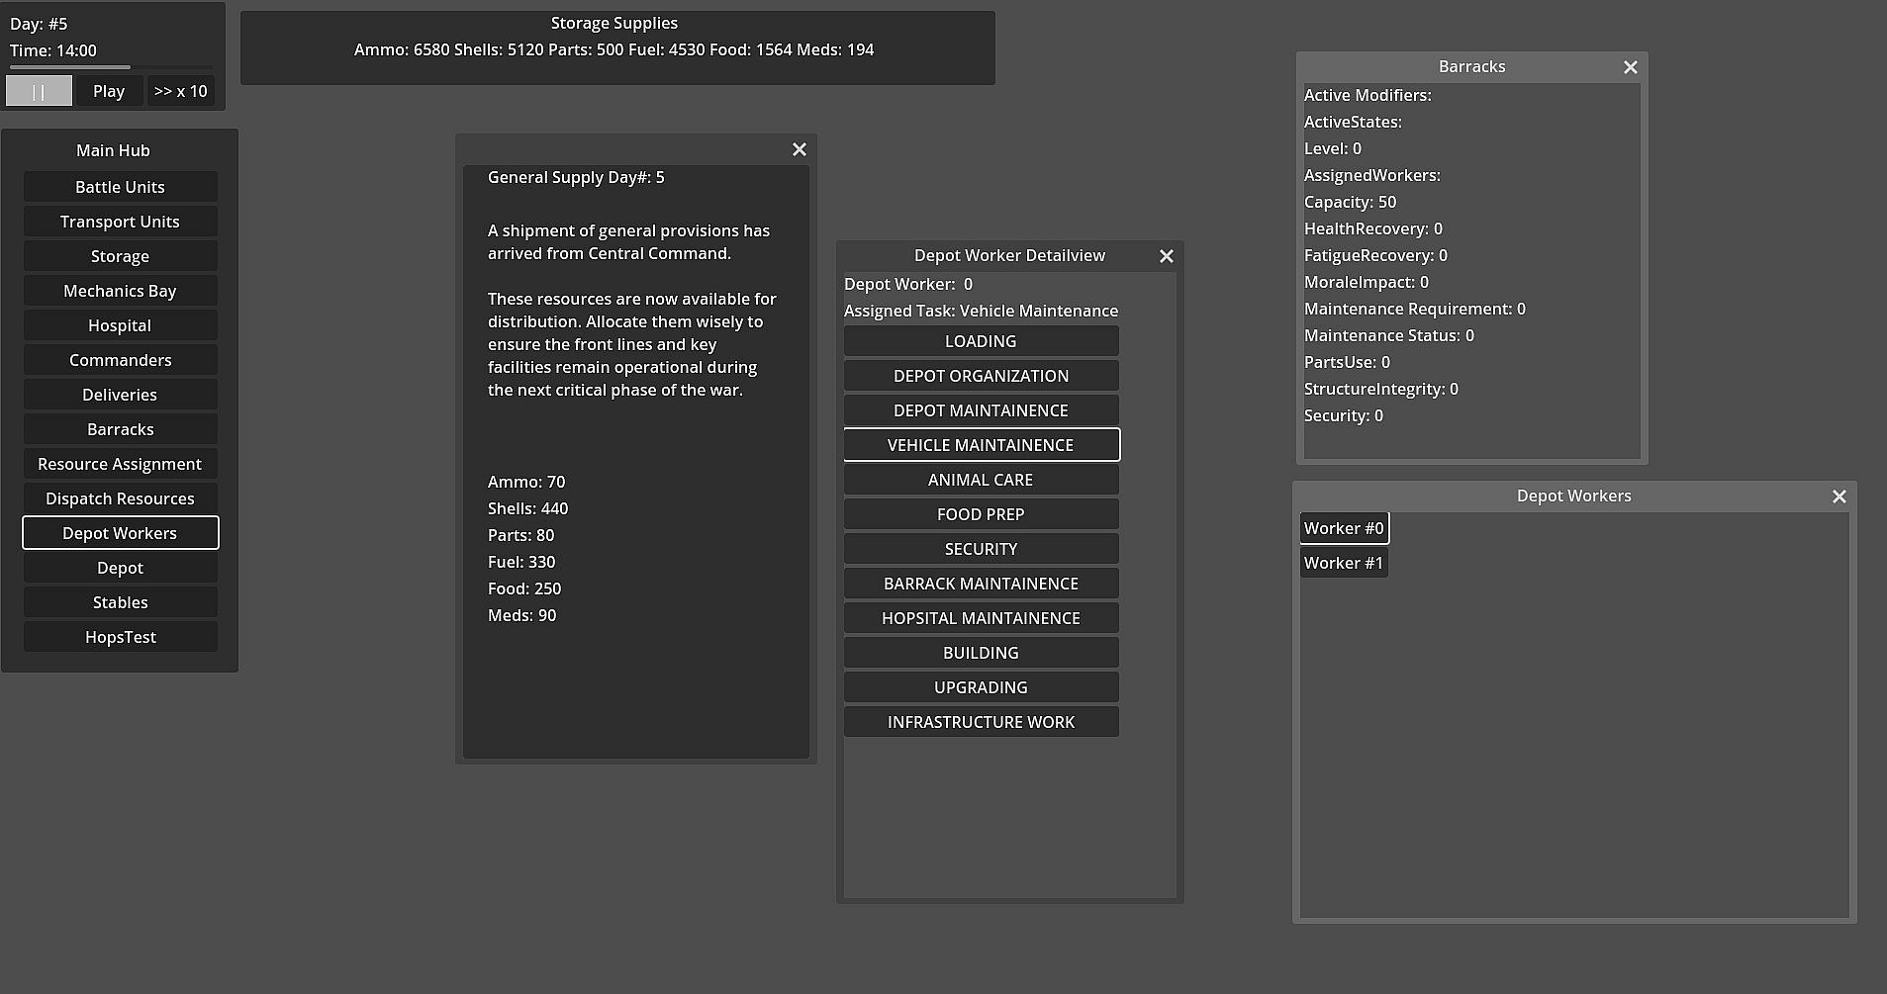Close the Depot Workers list window
This screenshot has height=994, width=1887.
click(x=1840, y=497)
